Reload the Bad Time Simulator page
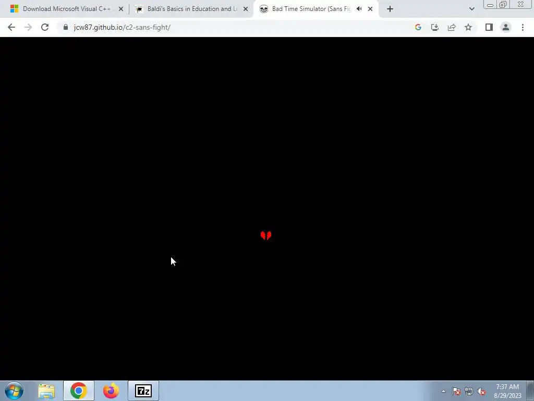The image size is (534, 401). click(x=45, y=27)
